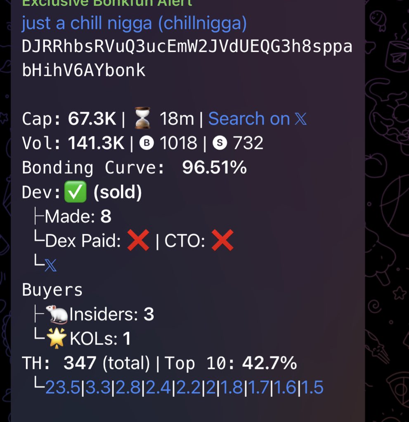Click the hourglass icon next to 18m
This screenshot has width=409, height=422.
point(142,118)
